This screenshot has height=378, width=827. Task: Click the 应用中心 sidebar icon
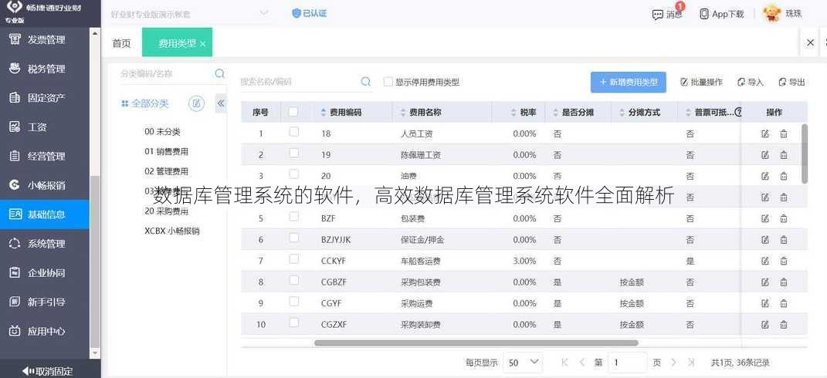[15, 331]
